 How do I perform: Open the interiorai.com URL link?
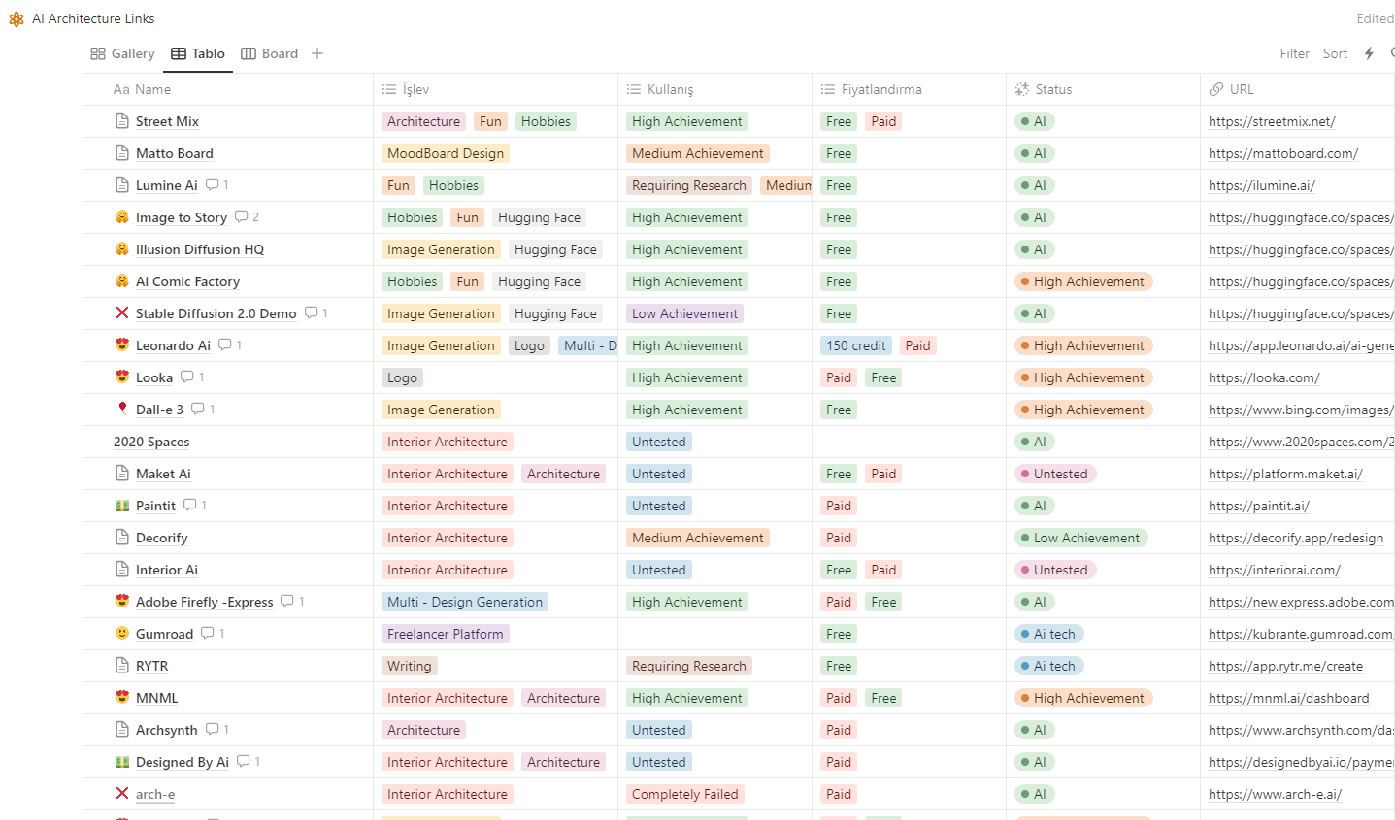[1275, 570]
